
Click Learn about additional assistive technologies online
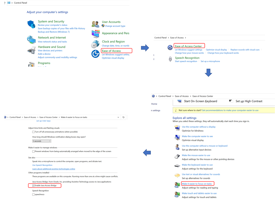pyautogui.click(x=54, y=169)
